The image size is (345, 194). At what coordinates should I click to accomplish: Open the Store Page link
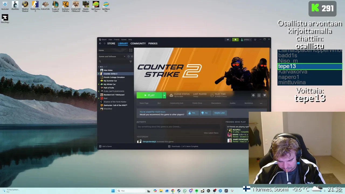[x=144, y=103]
